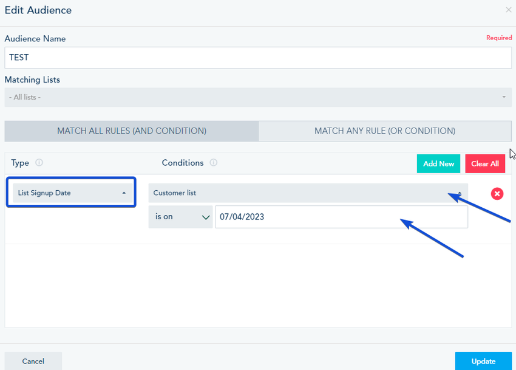Save changes with the Update button
The height and width of the screenshot is (370, 516).
pyautogui.click(x=483, y=361)
